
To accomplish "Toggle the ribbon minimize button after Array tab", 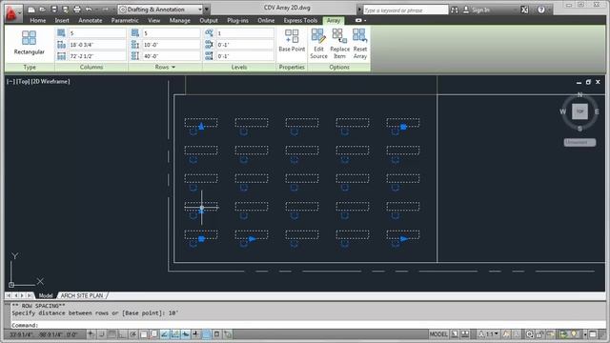I will [x=358, y=20].
